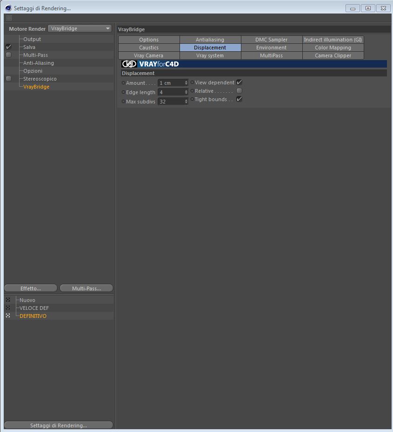This screenshot has width=393, height=432.
Task: Click the active preset icon beside DEFINITIVO
Action: [x=8, y=316]
